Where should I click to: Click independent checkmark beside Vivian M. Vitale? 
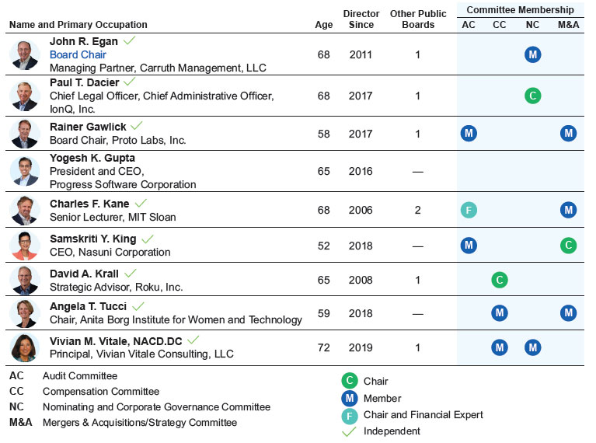(x=193, y=340)
